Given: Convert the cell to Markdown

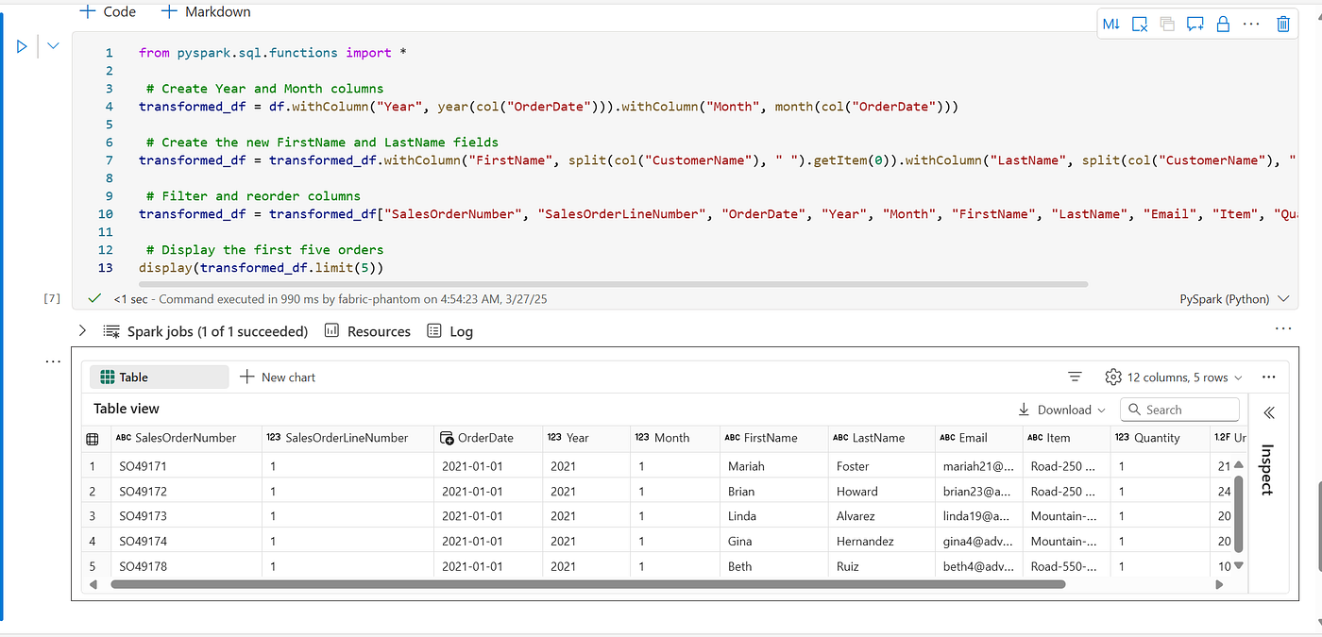Looking at the screenshot, I should (1111, 24).
